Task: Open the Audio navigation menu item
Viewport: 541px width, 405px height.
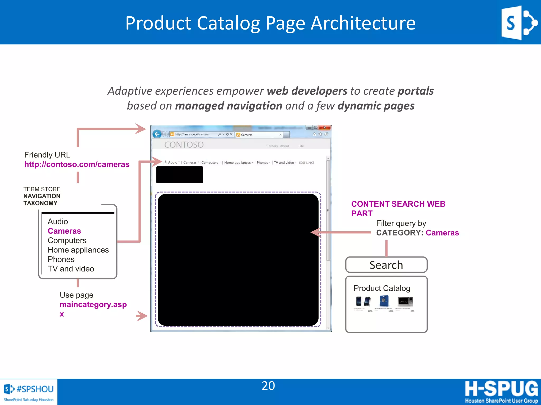Action: tap(172, 162)
